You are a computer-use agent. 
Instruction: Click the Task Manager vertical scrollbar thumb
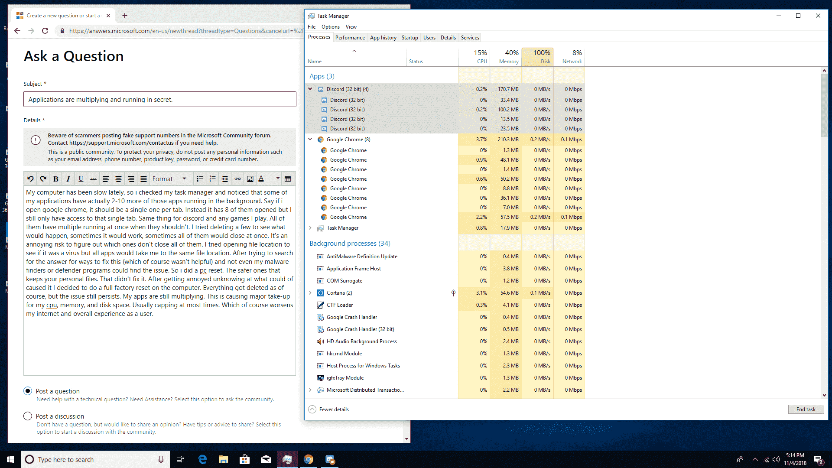[x=824, y=105]
